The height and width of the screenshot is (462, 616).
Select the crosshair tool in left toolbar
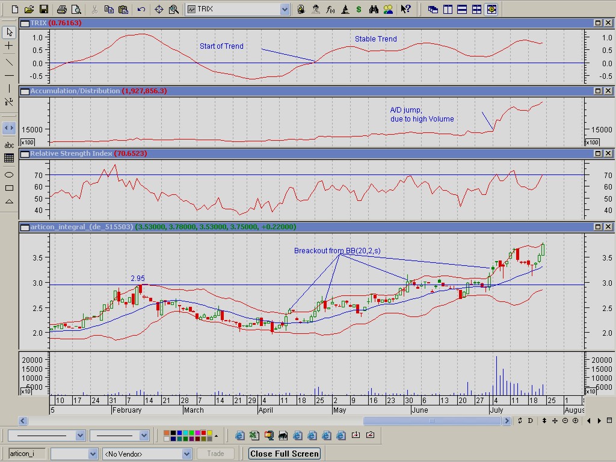click(9, 46)
